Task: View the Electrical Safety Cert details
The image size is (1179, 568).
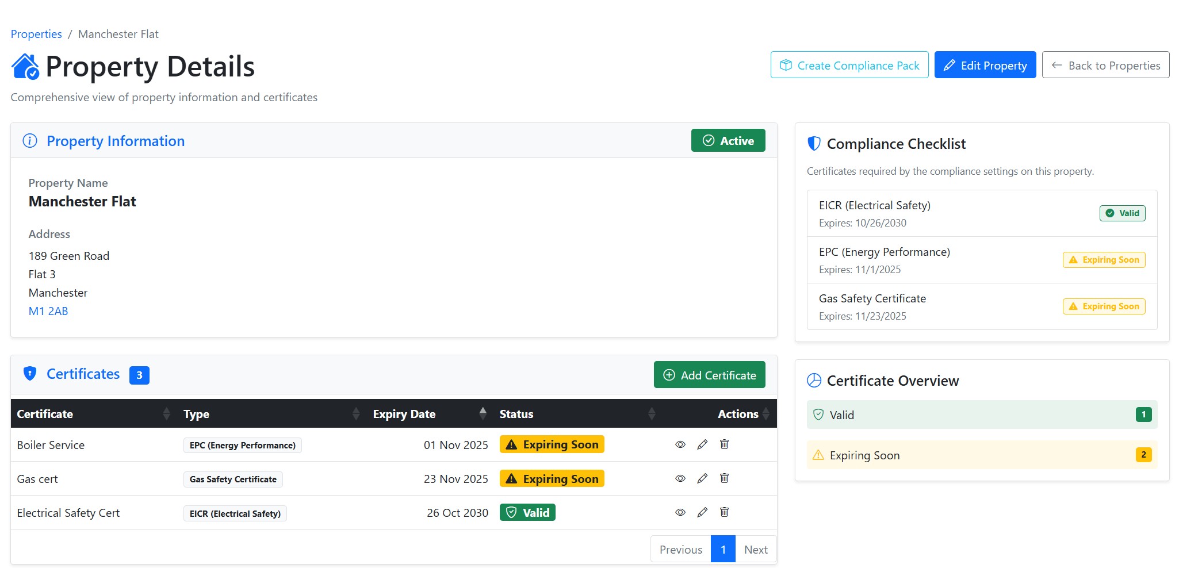Action: tap(680, 512)
